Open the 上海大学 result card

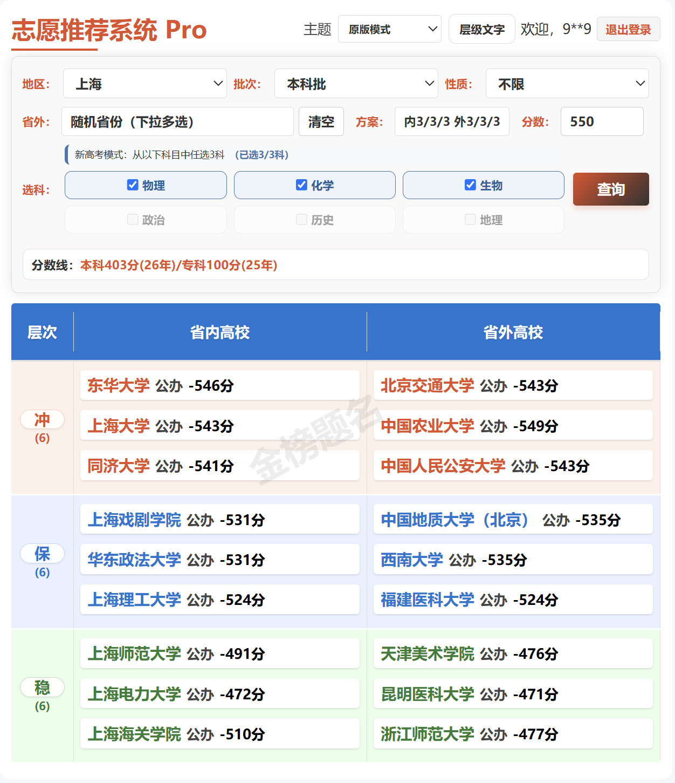point(220,425)
